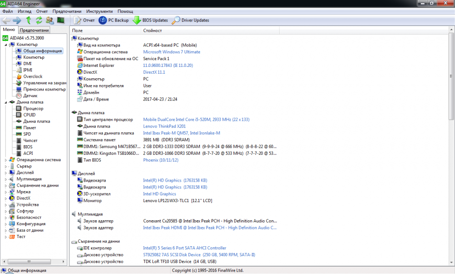Screen dimensions: 455x274
Task: Select the DMI tree item
Action: pyautogui.click(x=27, y=64)
